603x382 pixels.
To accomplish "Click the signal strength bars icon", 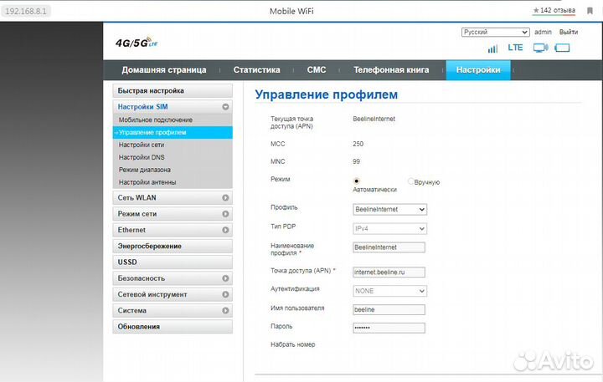I will click(492, 48).
